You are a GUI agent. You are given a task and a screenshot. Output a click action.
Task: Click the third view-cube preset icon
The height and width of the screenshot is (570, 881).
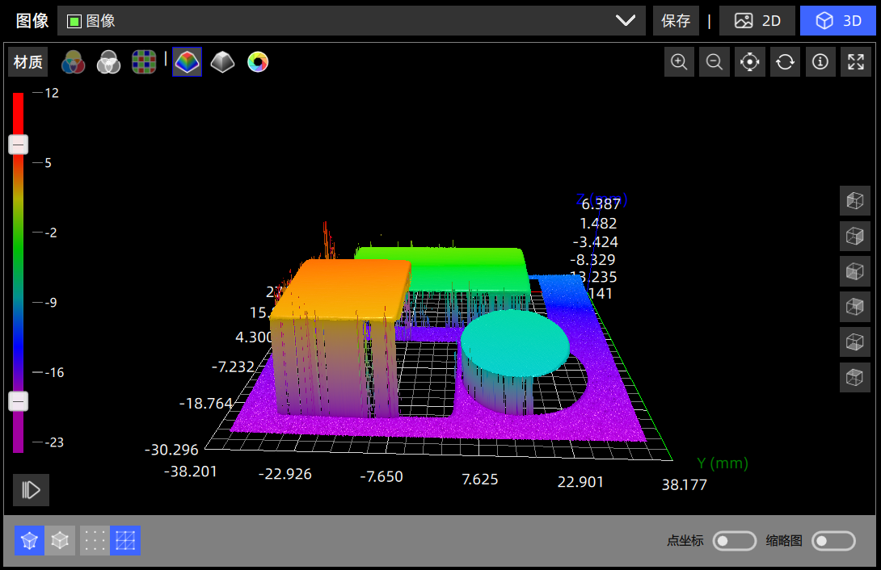tap(855, 271)
